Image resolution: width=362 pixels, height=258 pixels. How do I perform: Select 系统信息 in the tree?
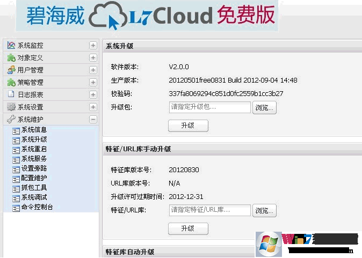tap(34, 130)
